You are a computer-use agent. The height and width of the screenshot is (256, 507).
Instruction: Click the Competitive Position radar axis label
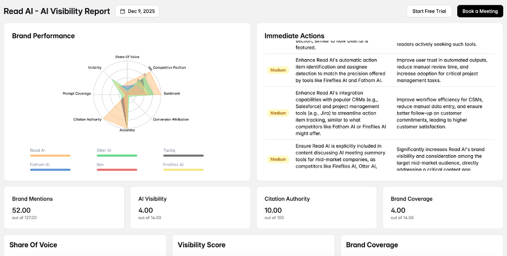tap(169, 68)
